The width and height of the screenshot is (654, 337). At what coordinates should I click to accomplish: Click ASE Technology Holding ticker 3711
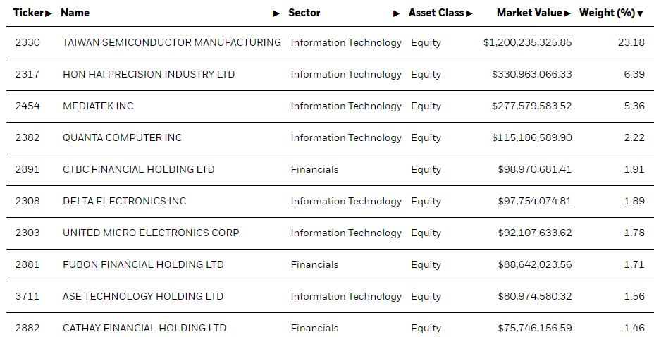(x=27, y=296)
